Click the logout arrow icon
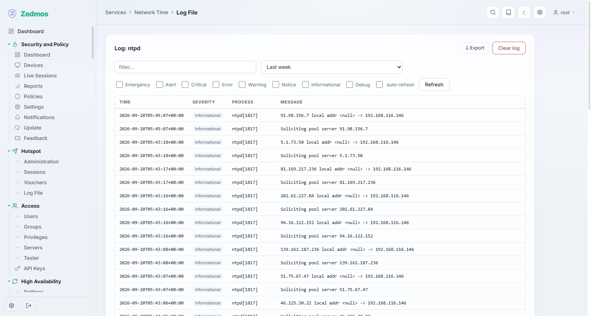The height and width of the screenshot is (316, 591). pyautogui.click(x=29, y=306)
